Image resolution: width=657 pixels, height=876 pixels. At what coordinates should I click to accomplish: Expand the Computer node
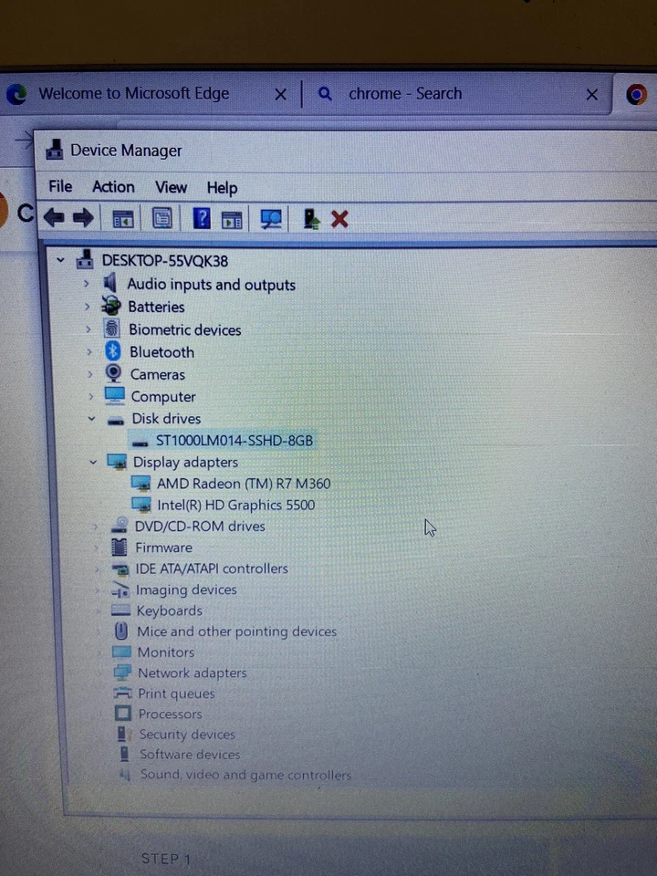click(x=91, y=396)
